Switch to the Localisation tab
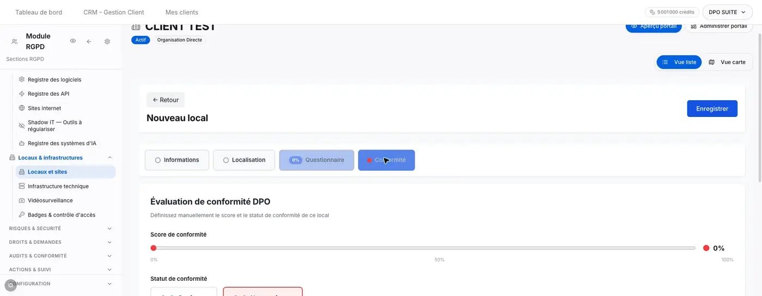This screenshot has width=762, height=296. point(244,160)
